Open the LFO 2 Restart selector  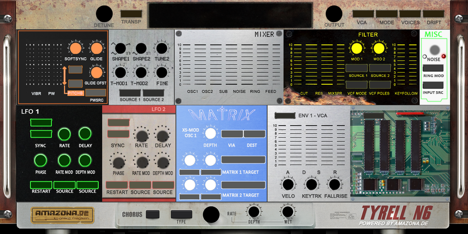pyautogui.click(x=117, y=185)
